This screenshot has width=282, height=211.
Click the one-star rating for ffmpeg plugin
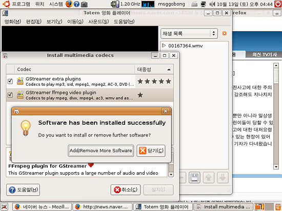pyautogui.click(x=140, y=95)
